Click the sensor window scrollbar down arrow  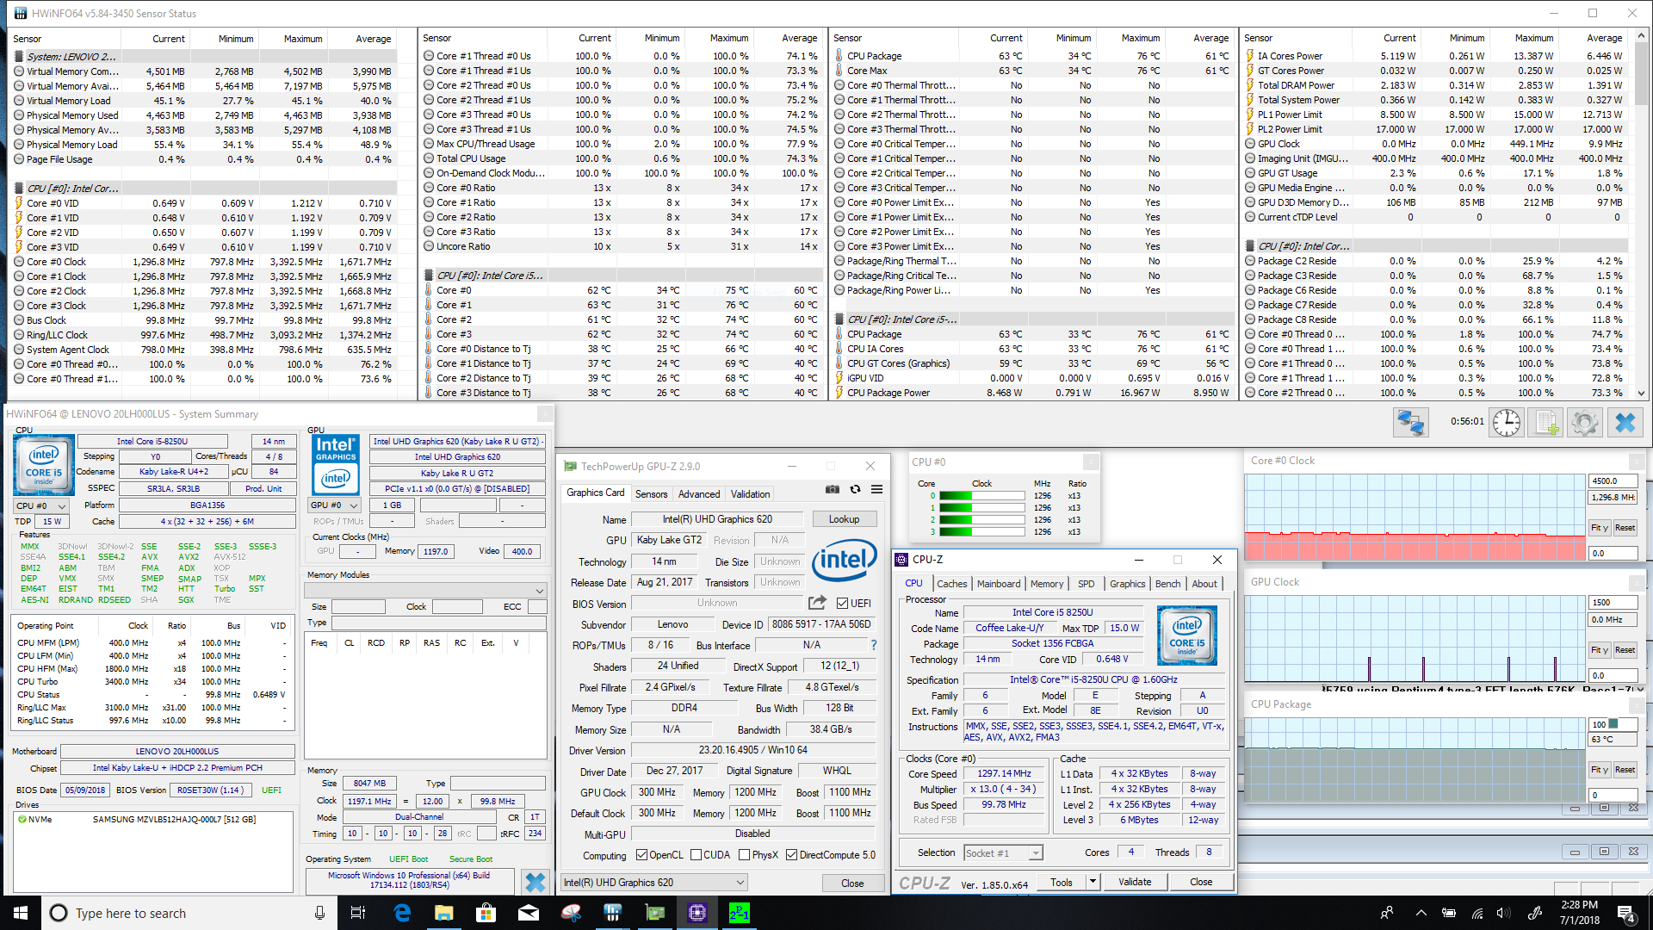tap(1643, 394)
